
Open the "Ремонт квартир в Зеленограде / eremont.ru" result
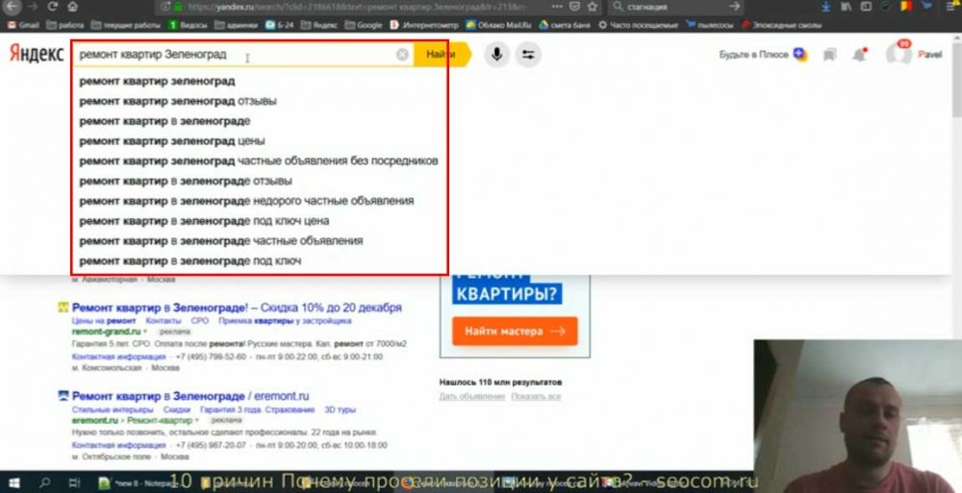[x=190, y=395]
